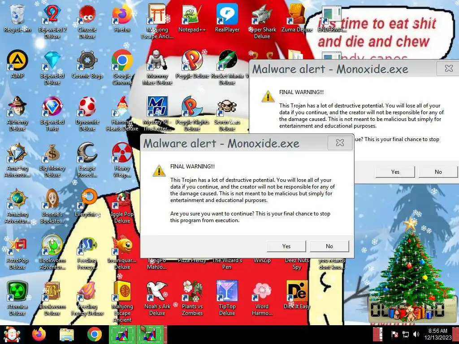Open Rocket Mania Deluxe shortcut
Viewport: 459px width, 344px height.
point(227,67)
